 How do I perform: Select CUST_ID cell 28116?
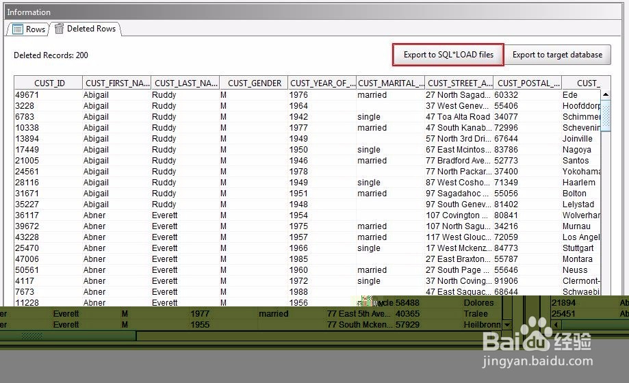[x=48, y=183]
